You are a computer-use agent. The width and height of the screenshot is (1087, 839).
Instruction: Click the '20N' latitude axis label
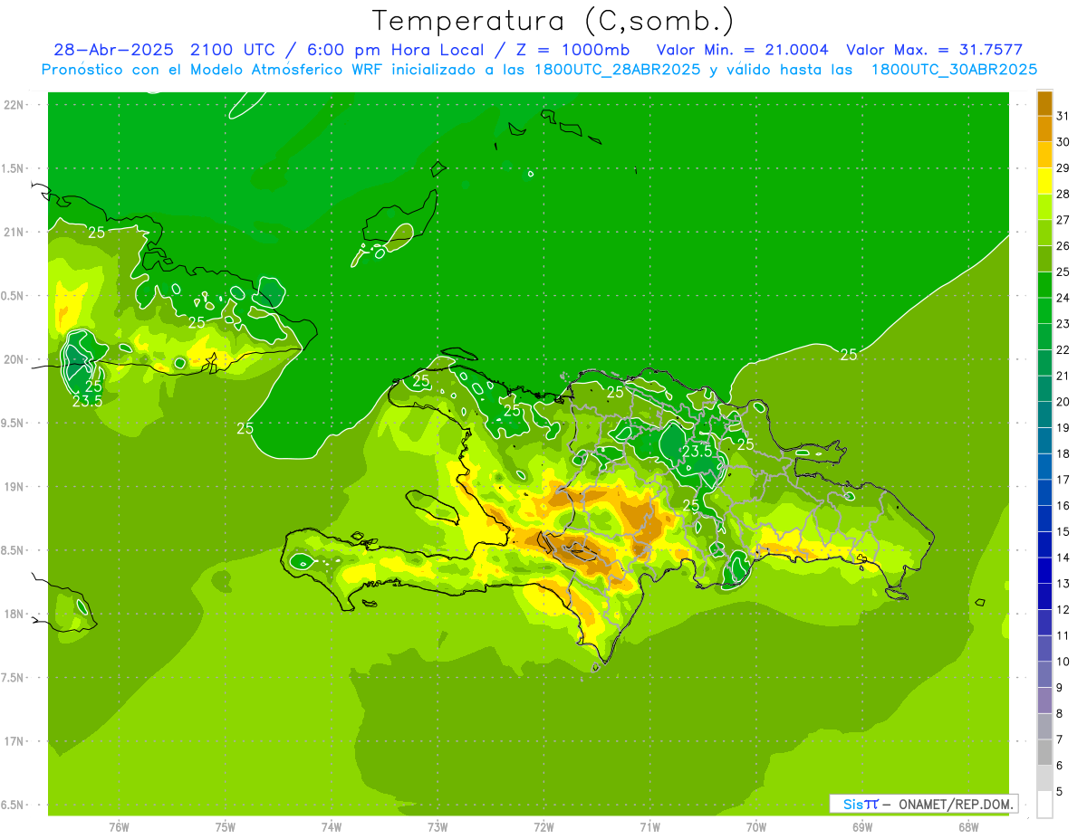pos(15,359)
